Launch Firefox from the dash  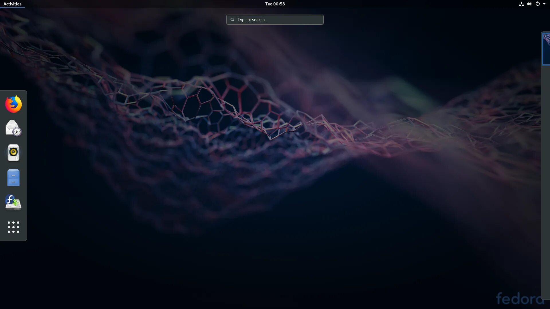13,104
